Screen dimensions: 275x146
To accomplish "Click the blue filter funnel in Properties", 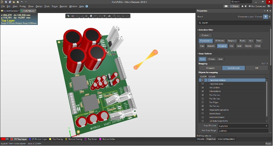I will [x=266, y=17].
